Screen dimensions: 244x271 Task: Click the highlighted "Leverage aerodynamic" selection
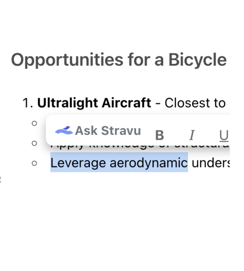[119, 163]
